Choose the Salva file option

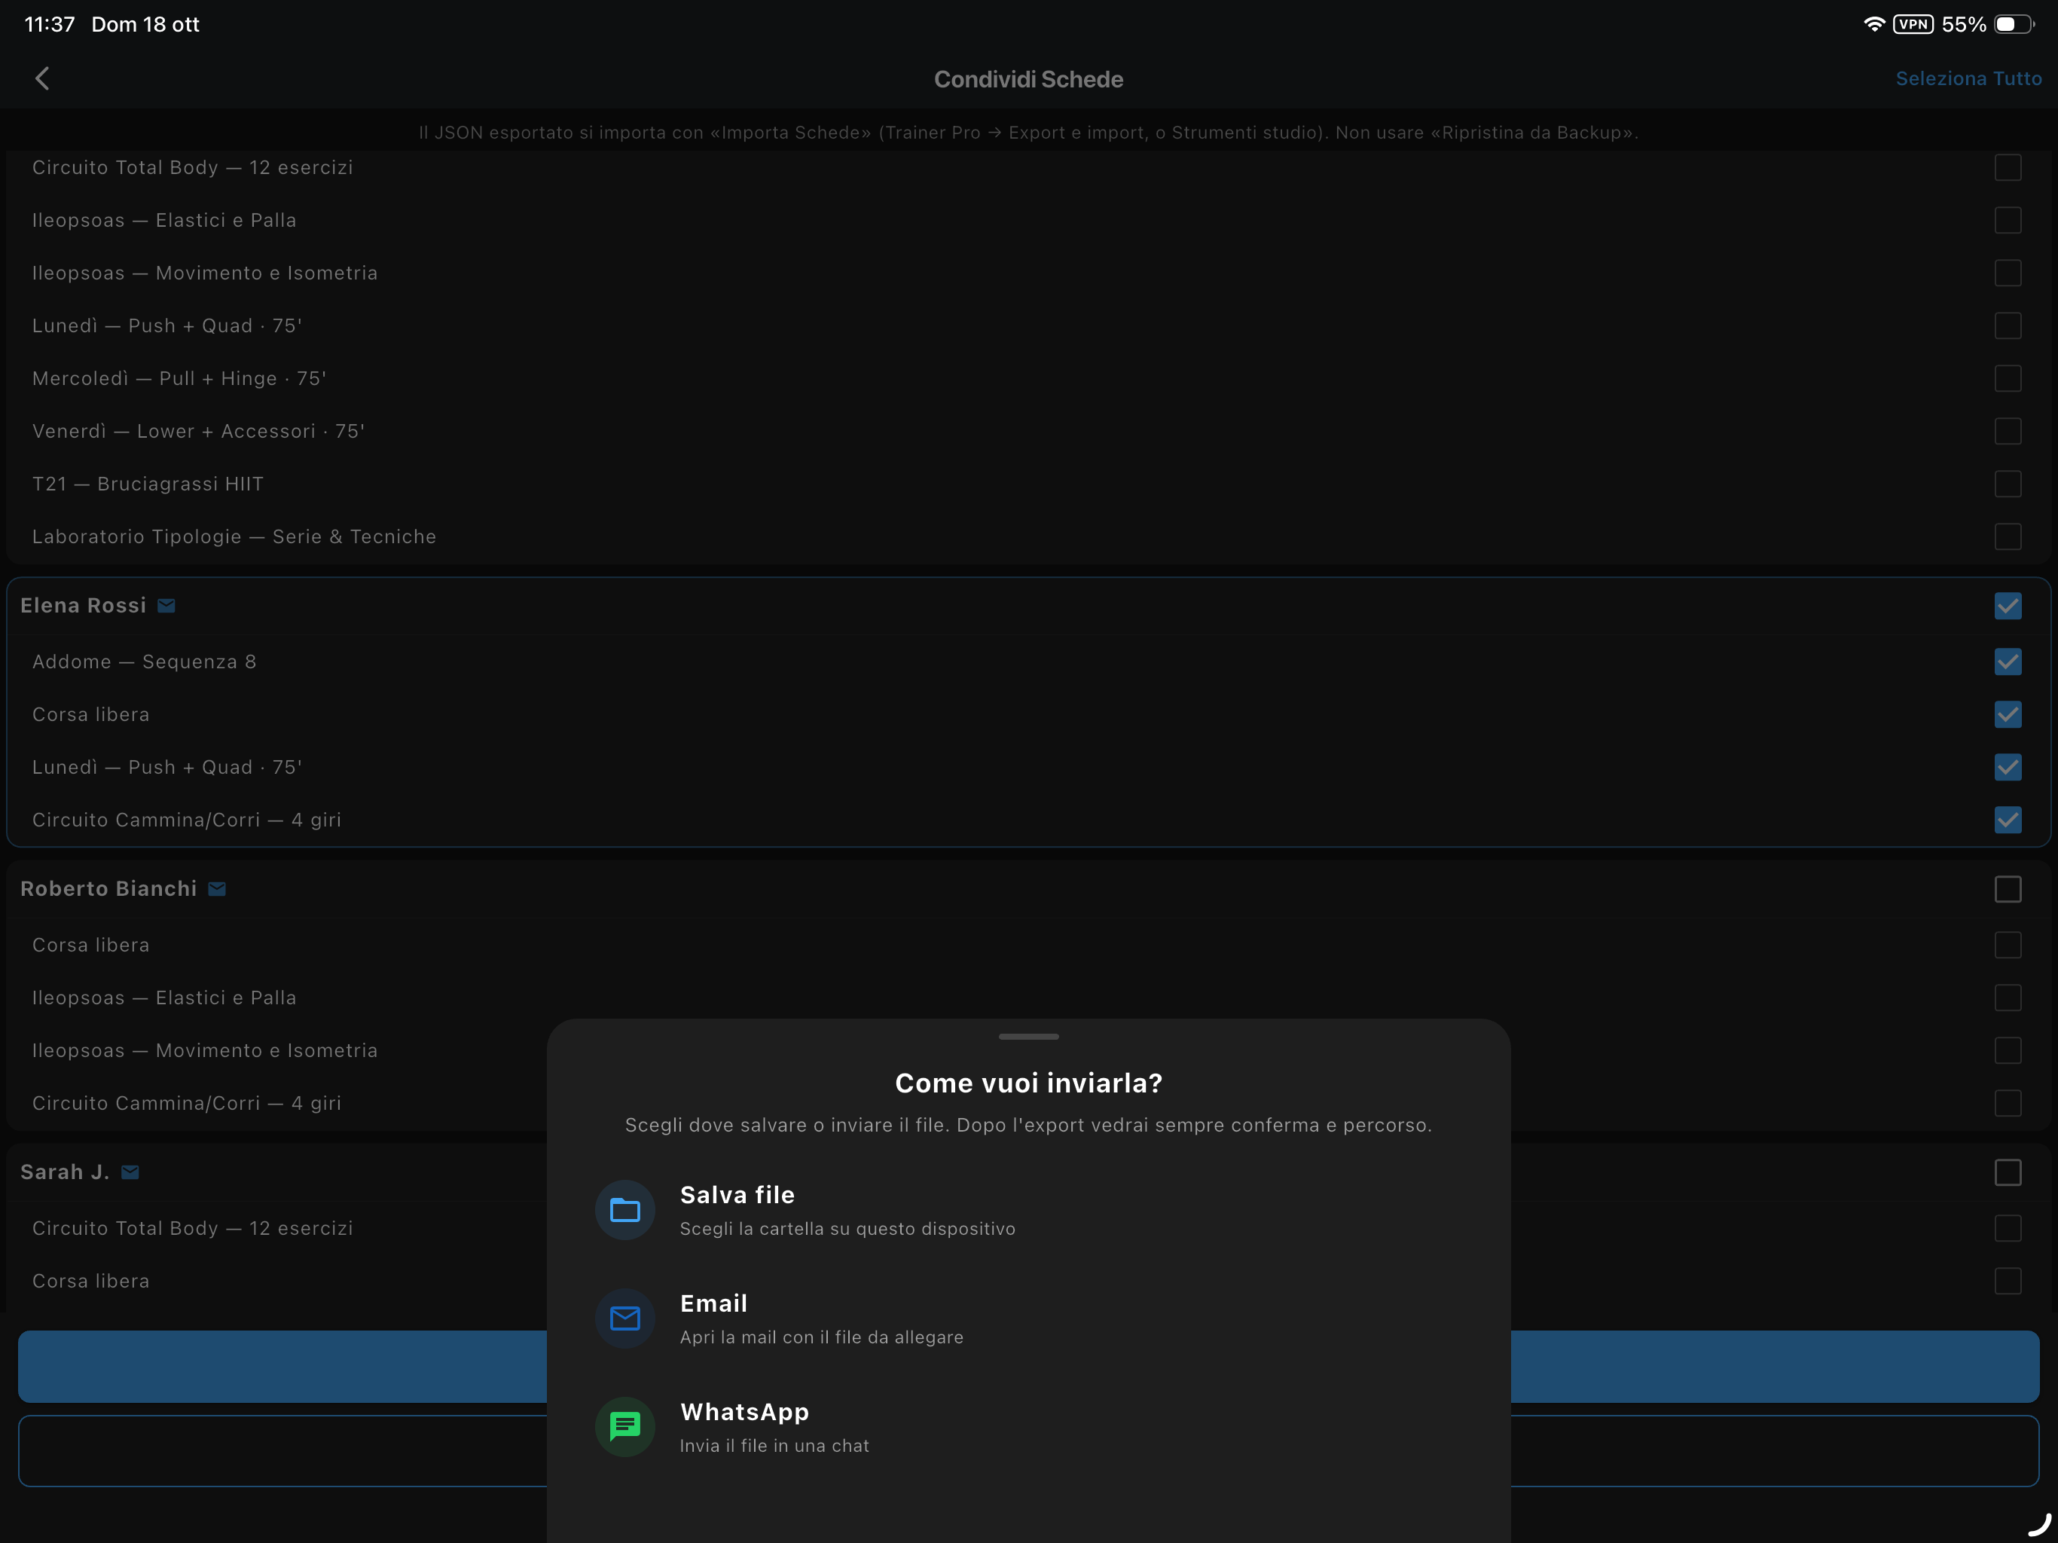1028,1210
